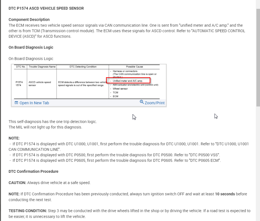Click the 'TESTING CONDITION:' label
Image resolution: width=260 pixels, height=221 pixels.
click(x=28, y=211)
